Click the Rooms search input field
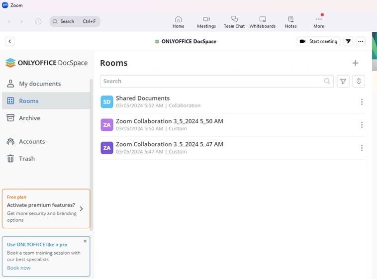 [217, 81]
